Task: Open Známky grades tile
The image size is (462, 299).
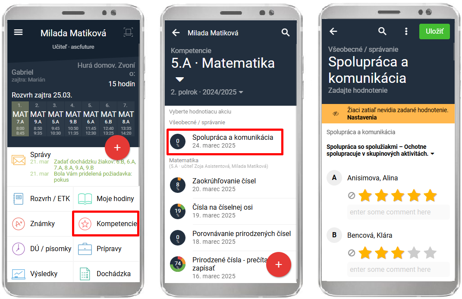Action: coord(40,223)
